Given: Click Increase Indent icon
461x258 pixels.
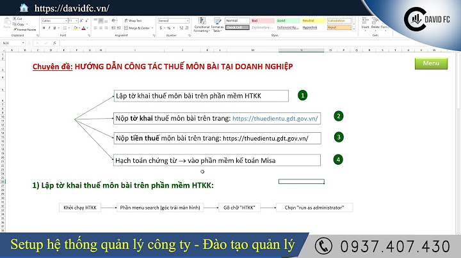Looking at the screenshot, I should (x=119, y=28).
